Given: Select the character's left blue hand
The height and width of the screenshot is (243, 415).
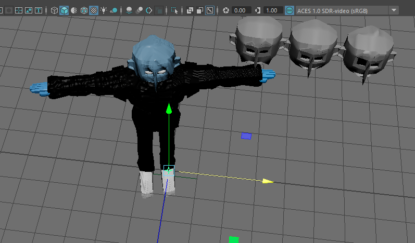Looking at the screenshot, I should click(x=268, y=75).
